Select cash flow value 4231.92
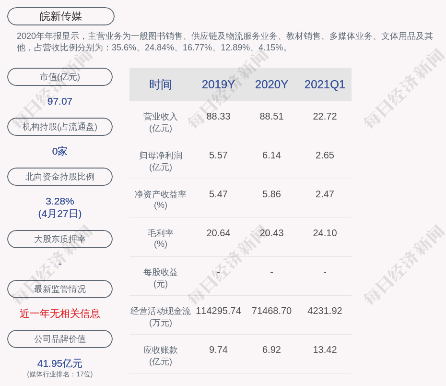Image resolution: width=446 pixels, height=386 pixels. coord(325,311)
